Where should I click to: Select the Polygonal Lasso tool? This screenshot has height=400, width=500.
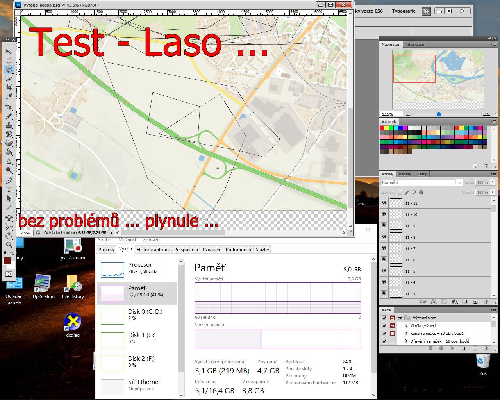point(9,70)
